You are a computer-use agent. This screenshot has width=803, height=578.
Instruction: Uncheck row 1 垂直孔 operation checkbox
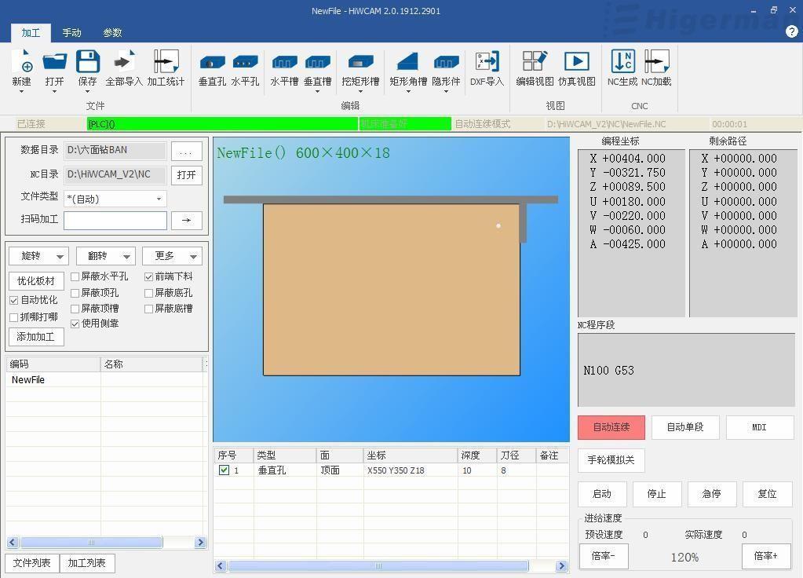[224, 470]
